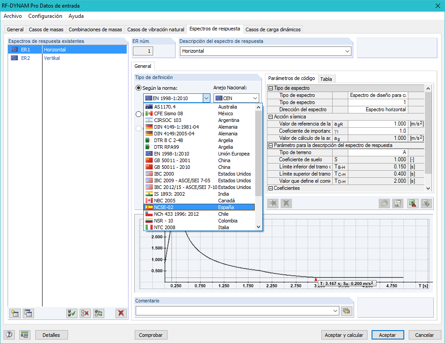Switch to 'Casos de vibración natural' tab
The height and width of the screenshot is (344, 445).
pos(155,29)
